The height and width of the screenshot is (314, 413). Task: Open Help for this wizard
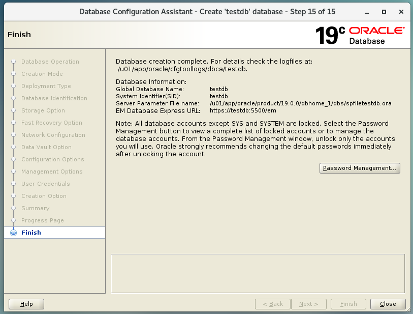(26, 304)
